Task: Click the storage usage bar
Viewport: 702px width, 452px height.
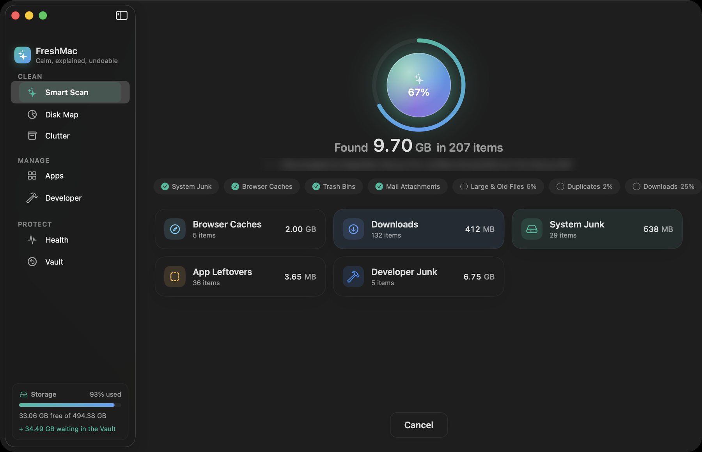Action: click(70, 405)
